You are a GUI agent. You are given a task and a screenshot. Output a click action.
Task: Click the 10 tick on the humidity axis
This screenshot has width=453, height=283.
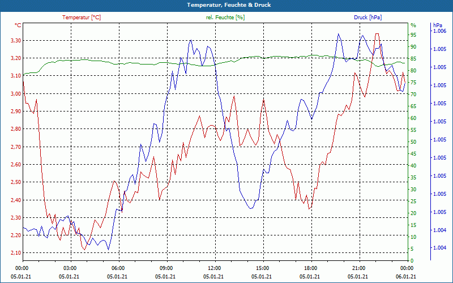[413, 237]
